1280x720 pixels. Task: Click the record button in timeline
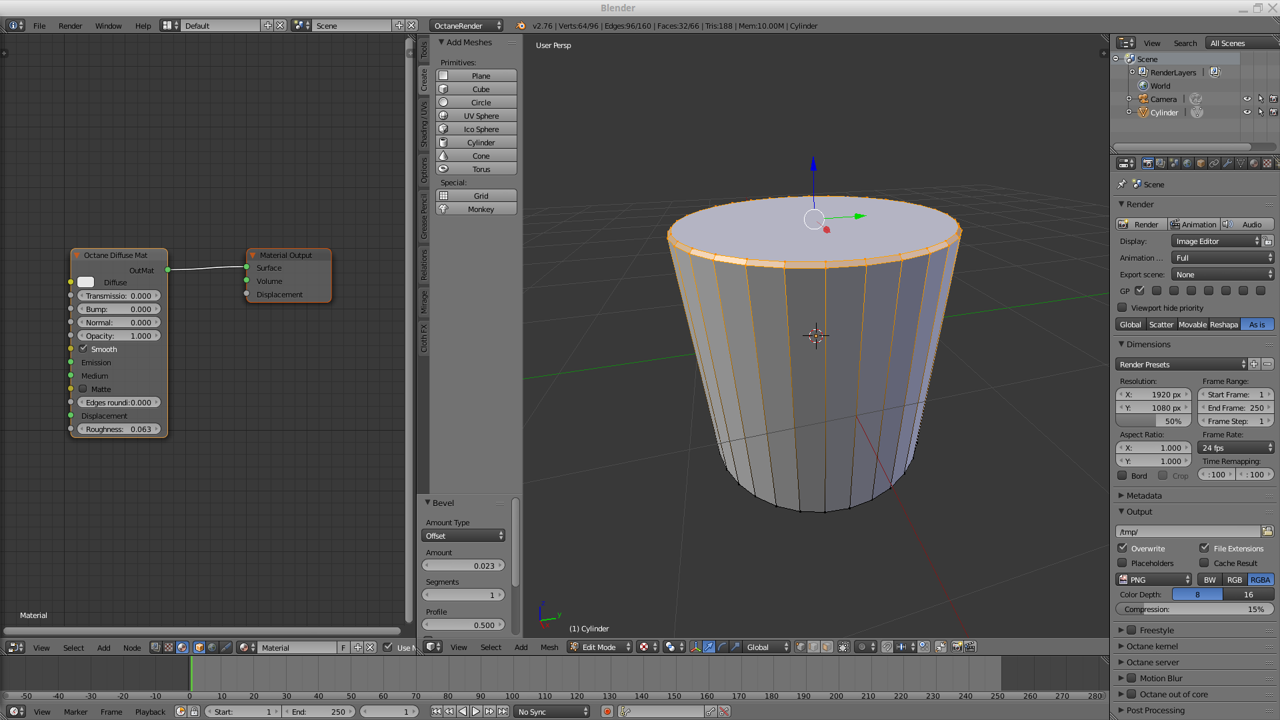607,711
